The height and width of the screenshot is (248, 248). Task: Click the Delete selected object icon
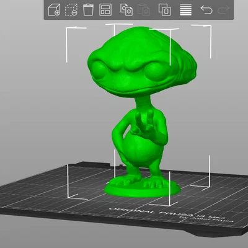click(71, 10)
